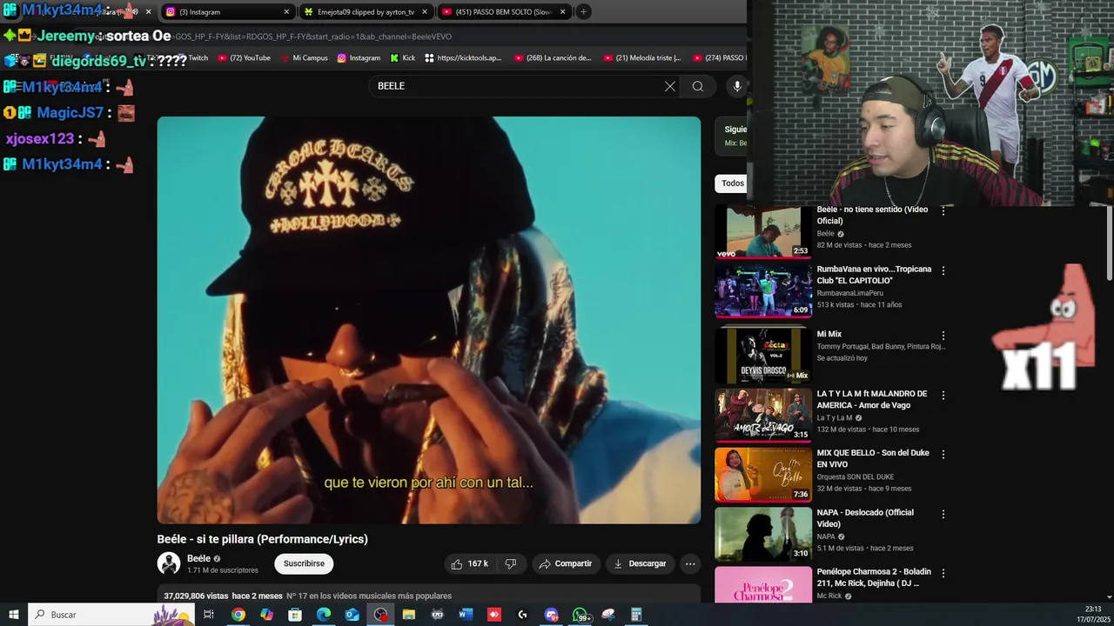Close the PASSO BEM SOLTO tab

coord(563,12)
